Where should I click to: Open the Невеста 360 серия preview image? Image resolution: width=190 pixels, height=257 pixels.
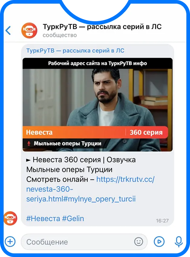pyautogui.click(x=97, y=104)
